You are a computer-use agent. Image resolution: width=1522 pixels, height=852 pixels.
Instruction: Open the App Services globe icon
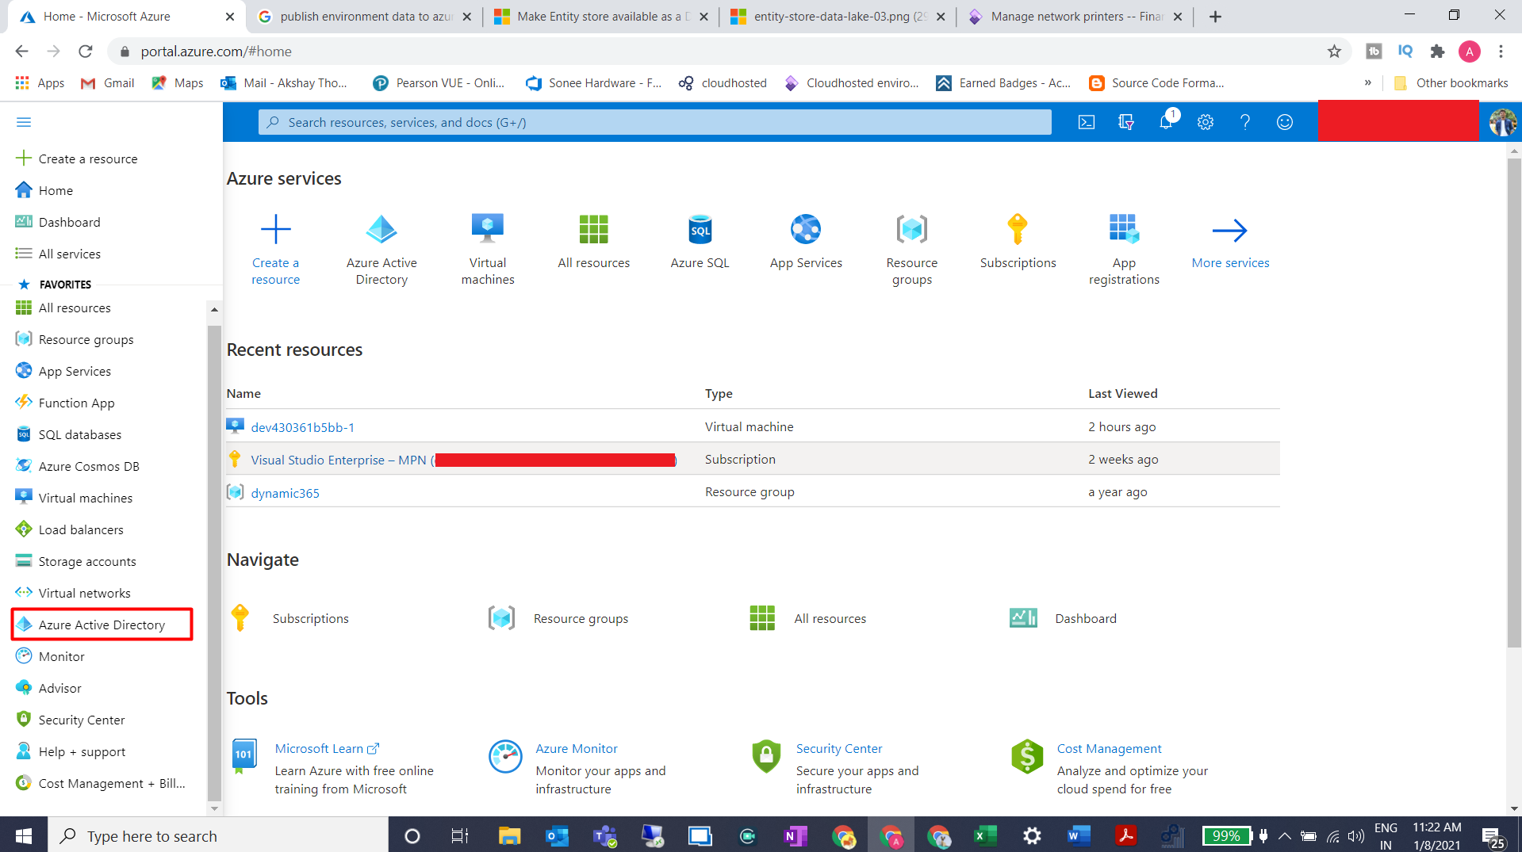pyautogui.click(x=806, y=231)
